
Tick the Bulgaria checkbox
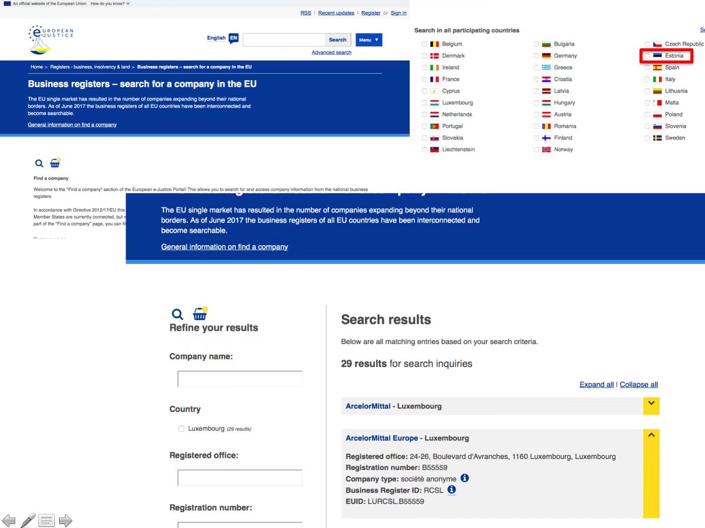(536, 44)
